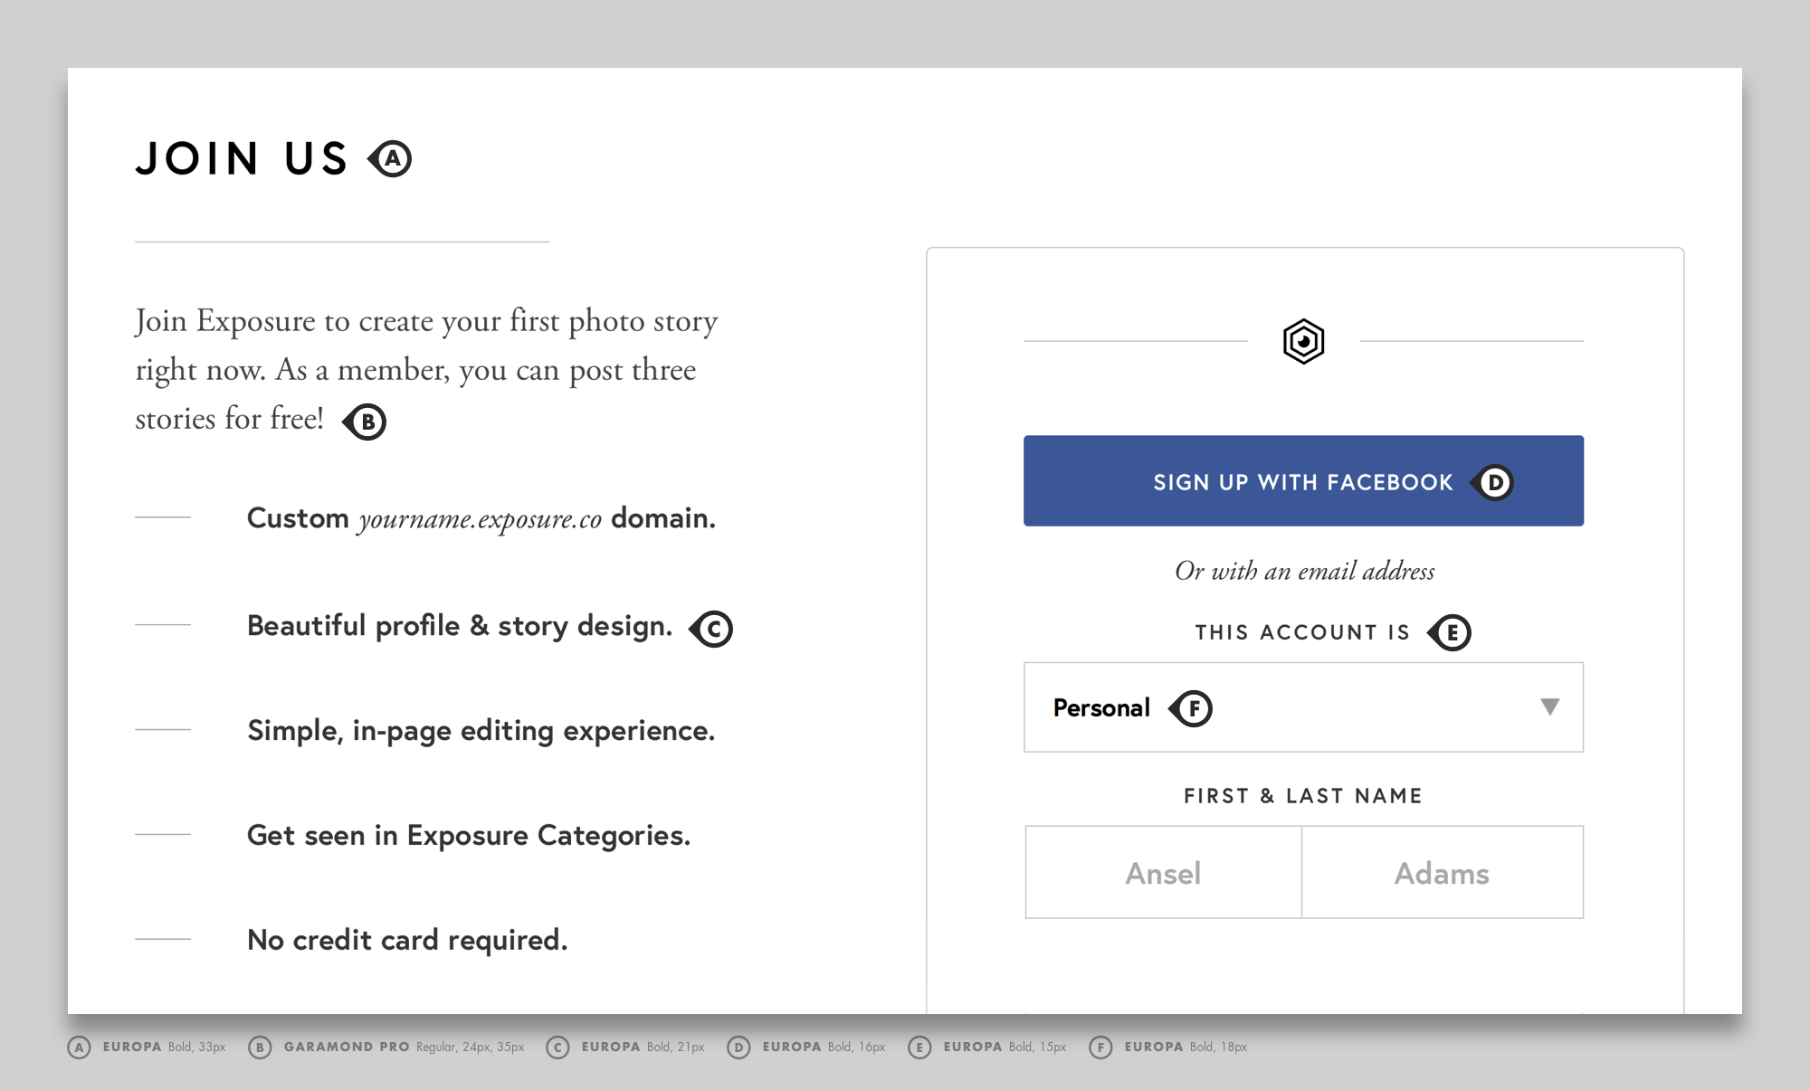Click legend icon F in footer key
The height and width of the screenshot is (1090, 1810).
tap(1100, 1047)
